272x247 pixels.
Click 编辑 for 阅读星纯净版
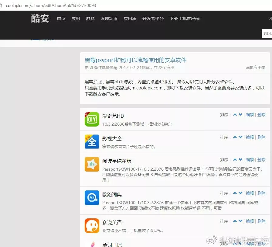pos(250,160)
